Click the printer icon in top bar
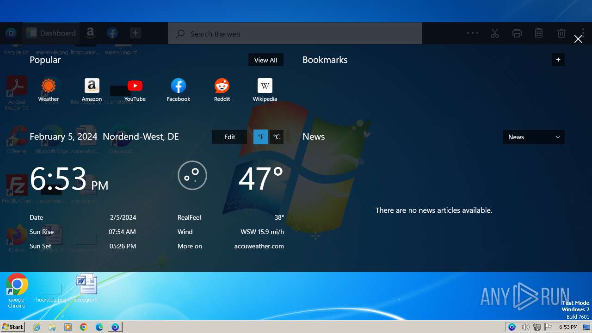The height and width of the screenshot is (333, 592). pyautogui.click(x=517, y=33)
